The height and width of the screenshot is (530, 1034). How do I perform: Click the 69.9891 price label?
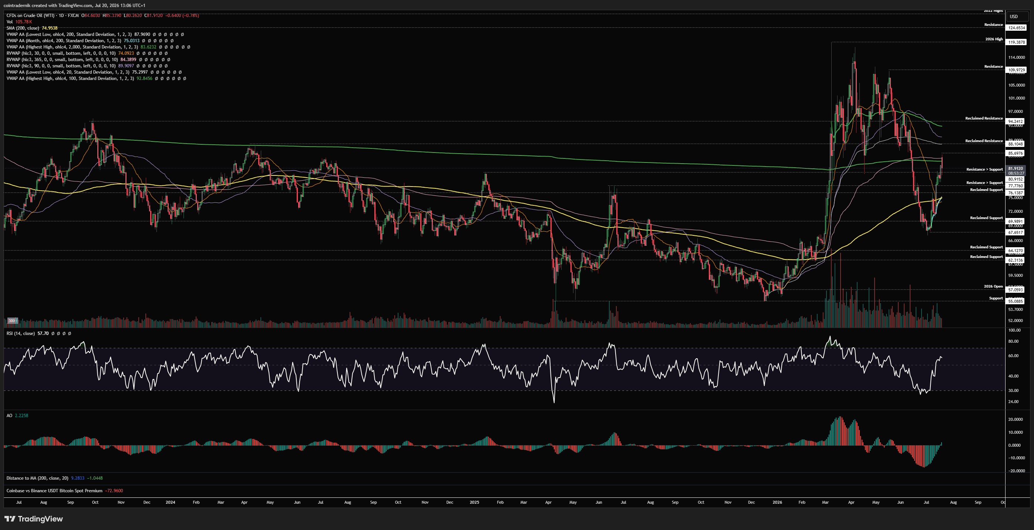[x=1016, y=221]
